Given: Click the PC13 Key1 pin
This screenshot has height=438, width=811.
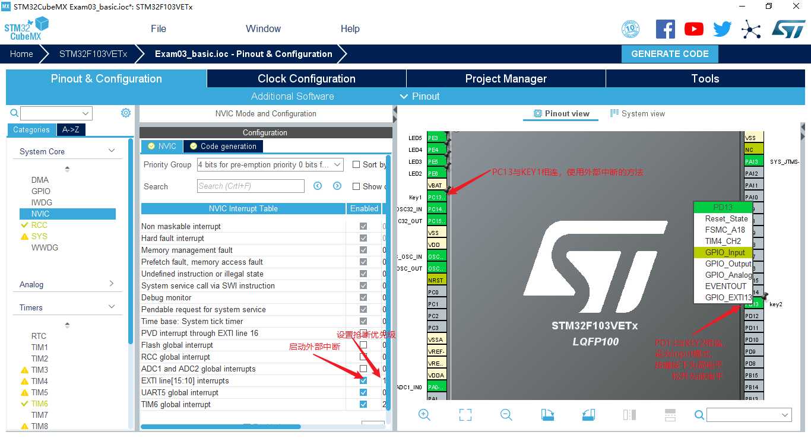Looking at the screenshot, I should coord(436,197).
